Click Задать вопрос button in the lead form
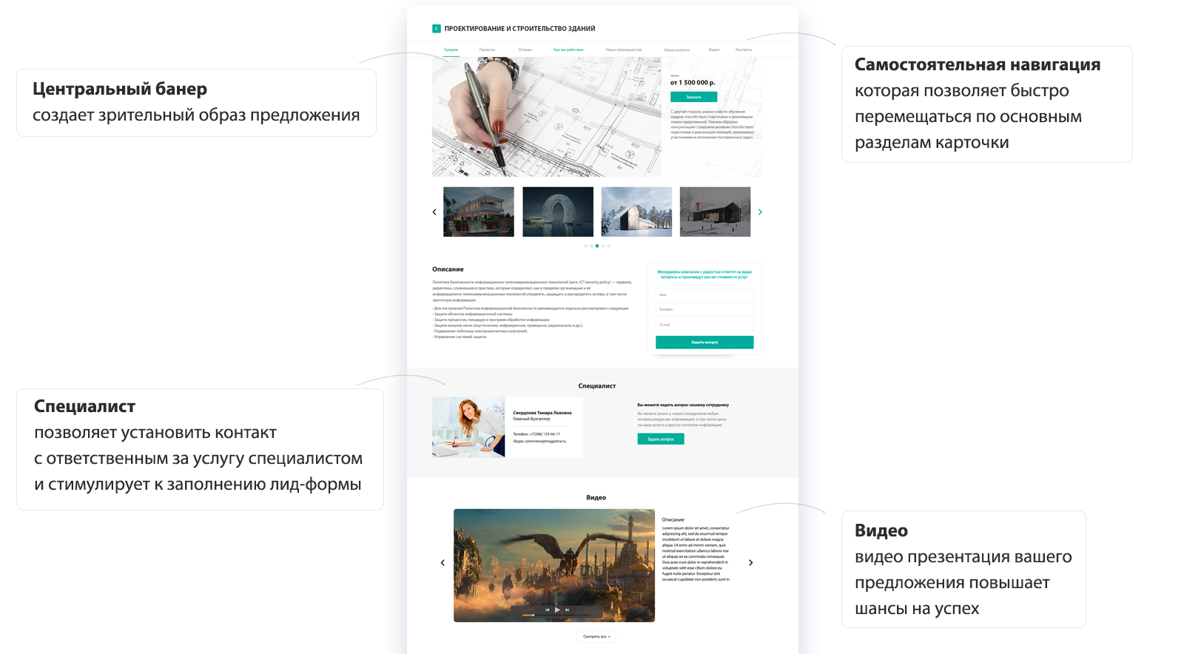This screenshot has width=1184, height=654. (704, 343)
